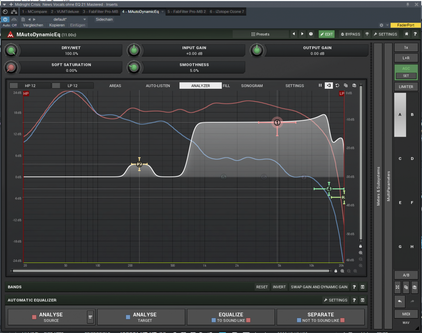Screen dimensions: 422x333
Task: Click the insert panel icon next to routing
Action: click(5, 11)
